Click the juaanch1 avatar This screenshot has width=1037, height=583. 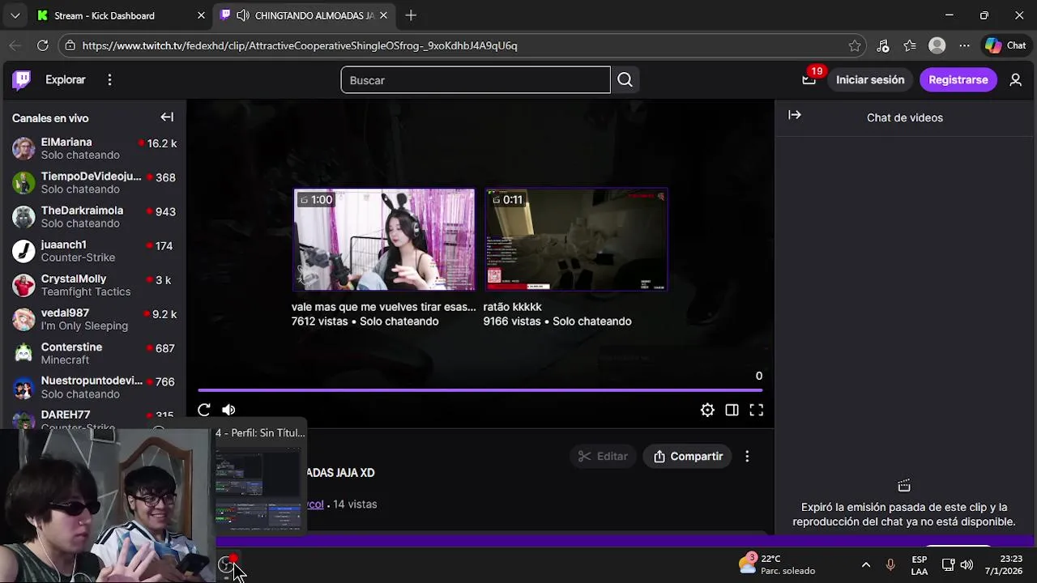coord(23,251)
